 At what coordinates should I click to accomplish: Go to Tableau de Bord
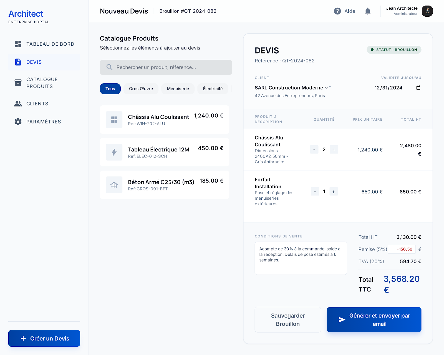(50, 44)
